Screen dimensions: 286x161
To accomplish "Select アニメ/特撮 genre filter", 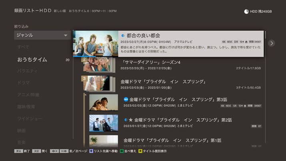I will pyautogui.click(x=28, y=95).
